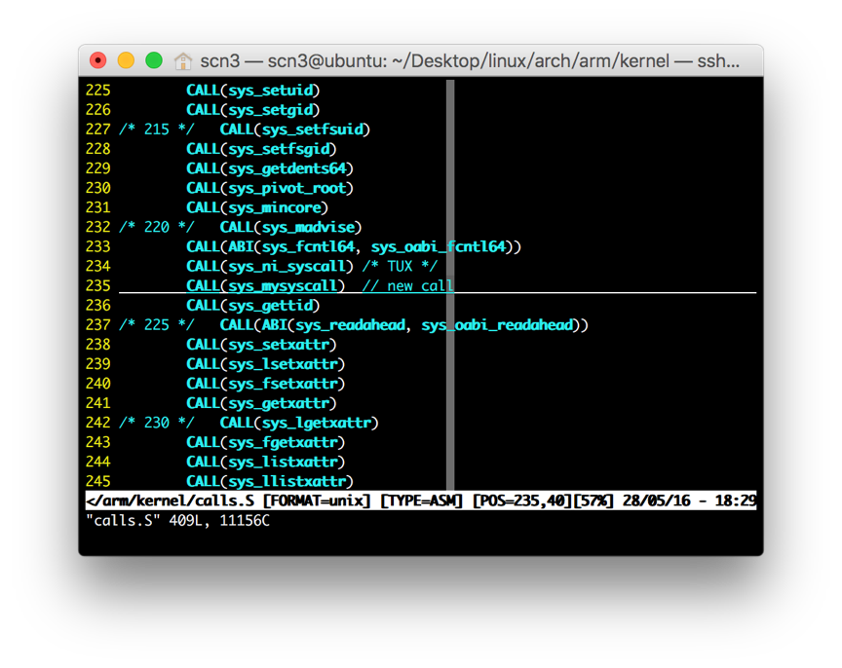Click the home folder icon in title bar

(x=183, y=60)
